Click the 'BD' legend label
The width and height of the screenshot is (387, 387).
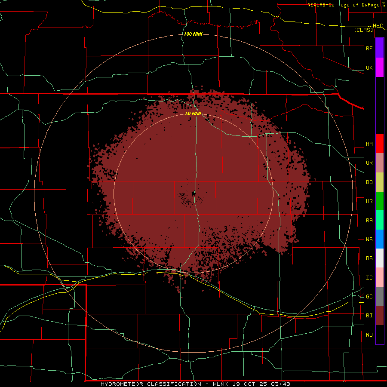click(x=369, y=182)
